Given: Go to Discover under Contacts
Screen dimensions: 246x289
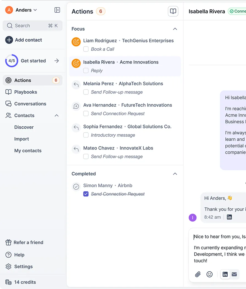Looking at the screenshot, I should 24,127.
